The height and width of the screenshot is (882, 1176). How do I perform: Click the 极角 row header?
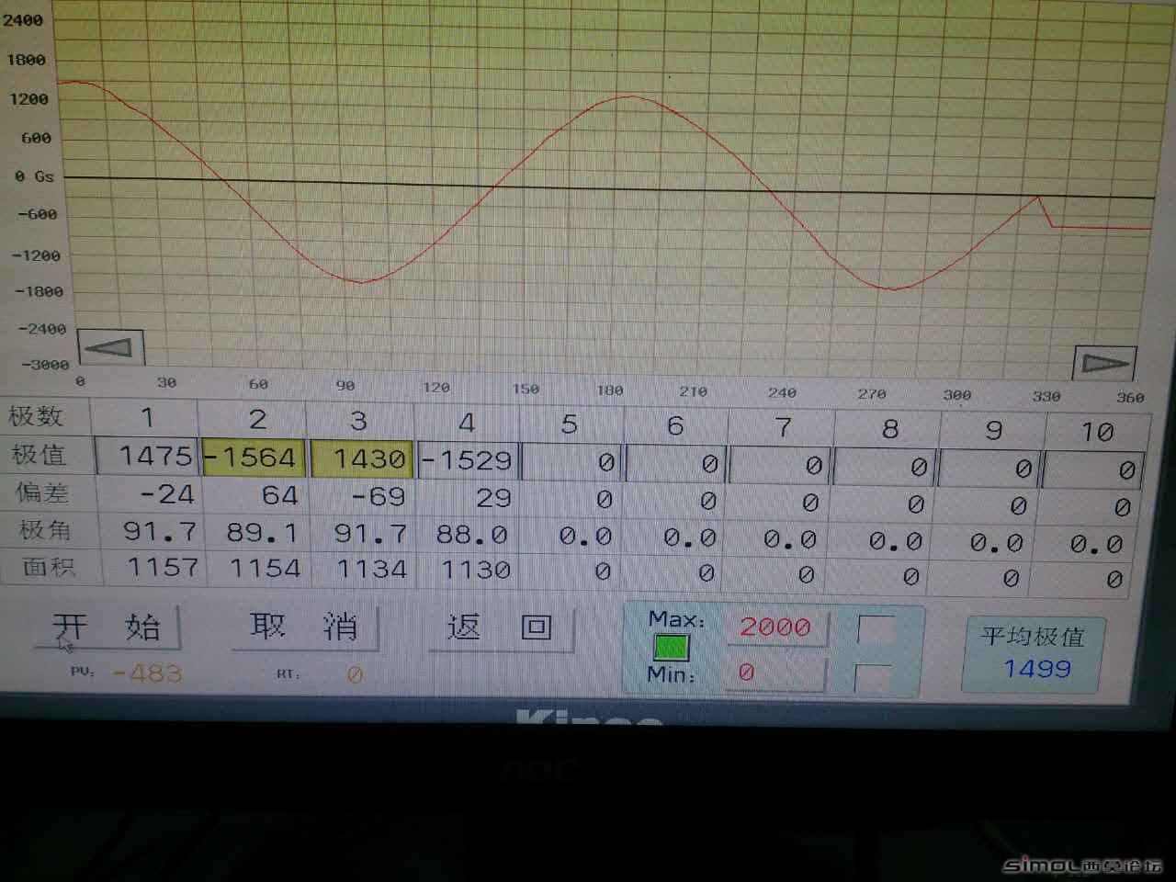(x=44, y=530)
